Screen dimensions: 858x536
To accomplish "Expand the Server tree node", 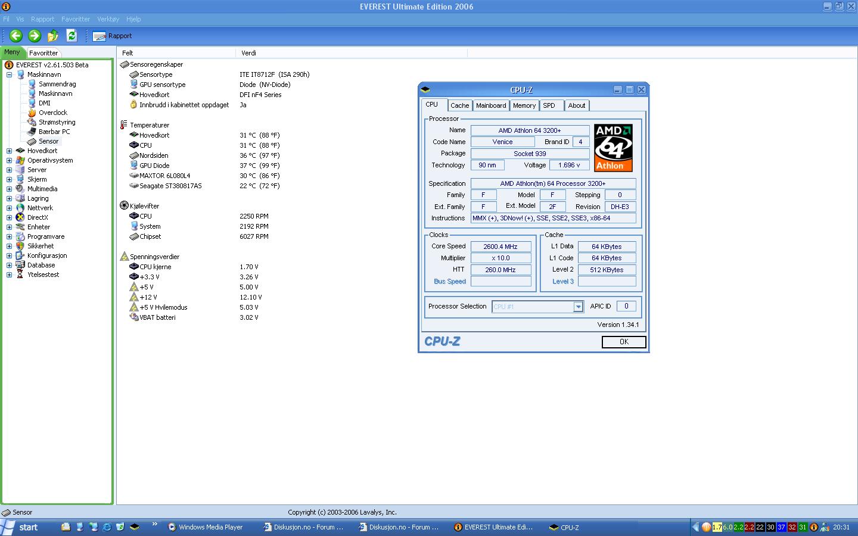I will coord(9,170).
